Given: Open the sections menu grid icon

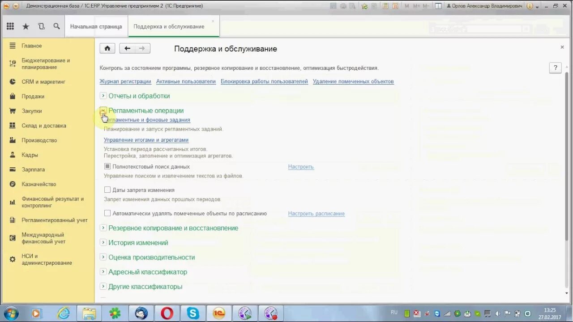Looking at the screenshot, I should click(10, 26).
